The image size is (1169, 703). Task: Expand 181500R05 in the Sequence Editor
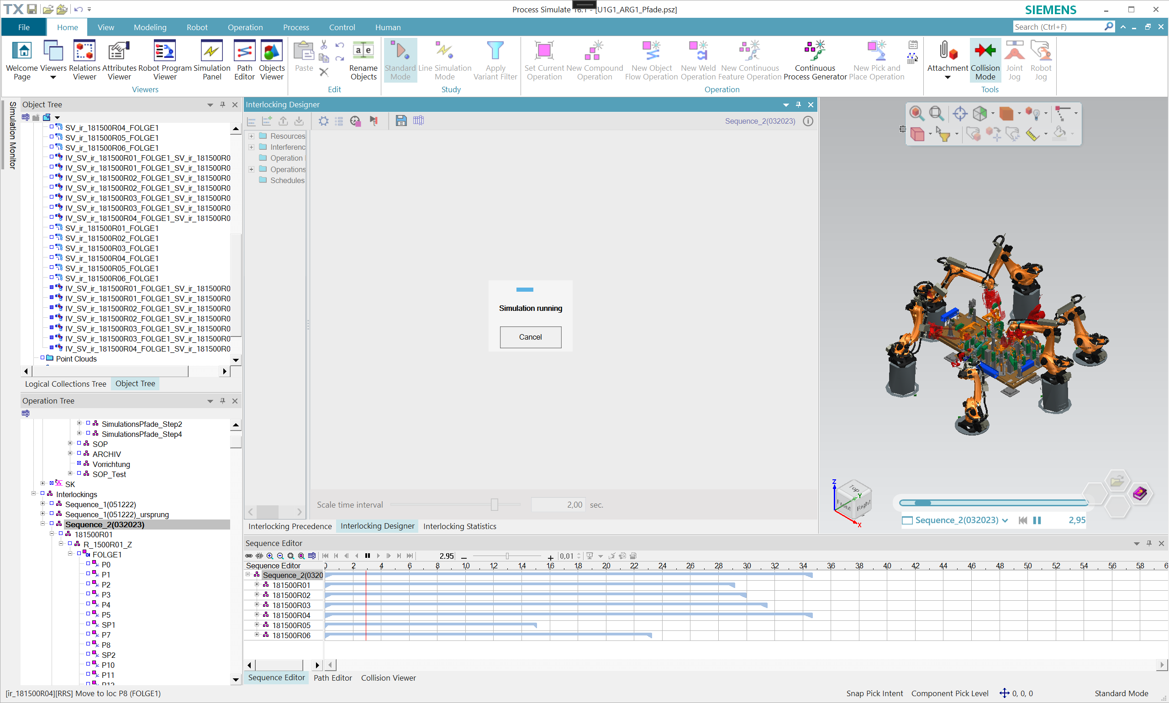tap(257, 625)
